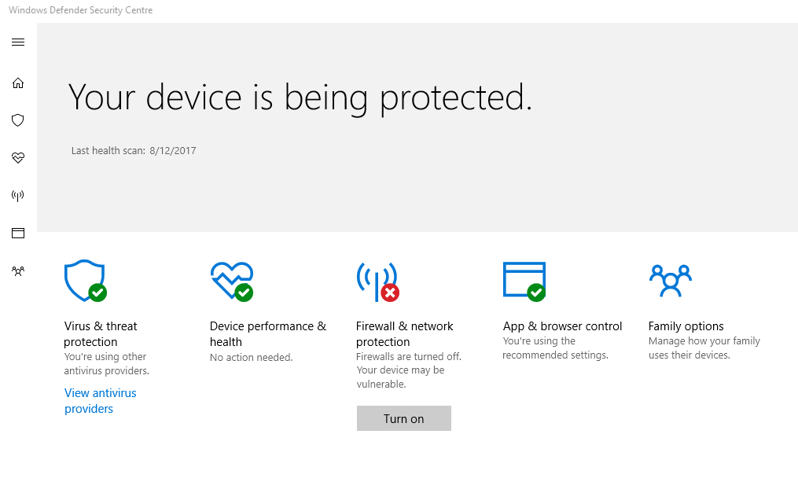Image resolution: width=798 pixels, height=493 pixels.
Task: Click the large Family options people icon
Action: [670, 281]
